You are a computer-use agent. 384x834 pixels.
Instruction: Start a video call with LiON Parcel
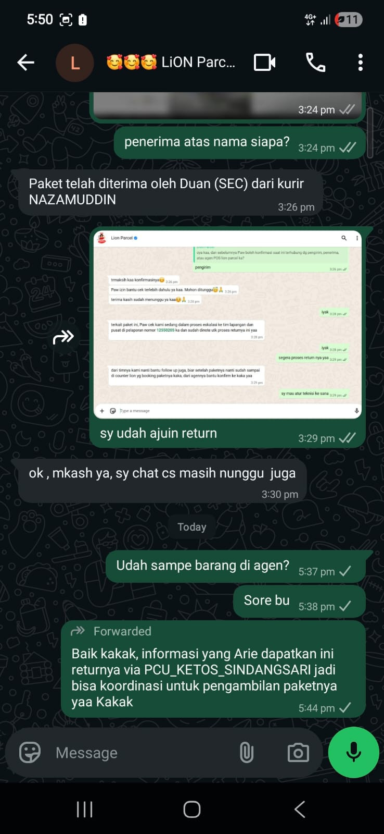point(265,63)
